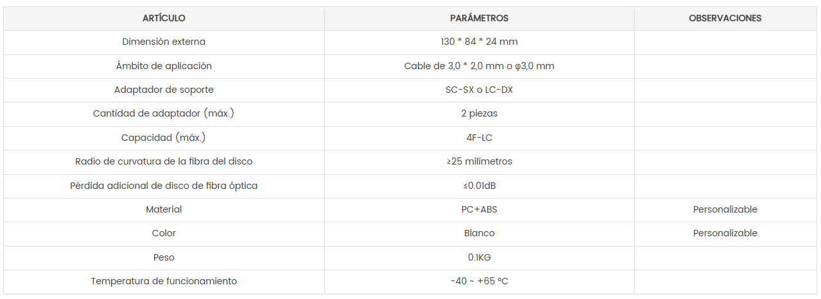Select Cantidad de adaptador (máx.) cell
The width and height of the screenshot is (821, 299).
pyautogui.click(x=164, y=114)
